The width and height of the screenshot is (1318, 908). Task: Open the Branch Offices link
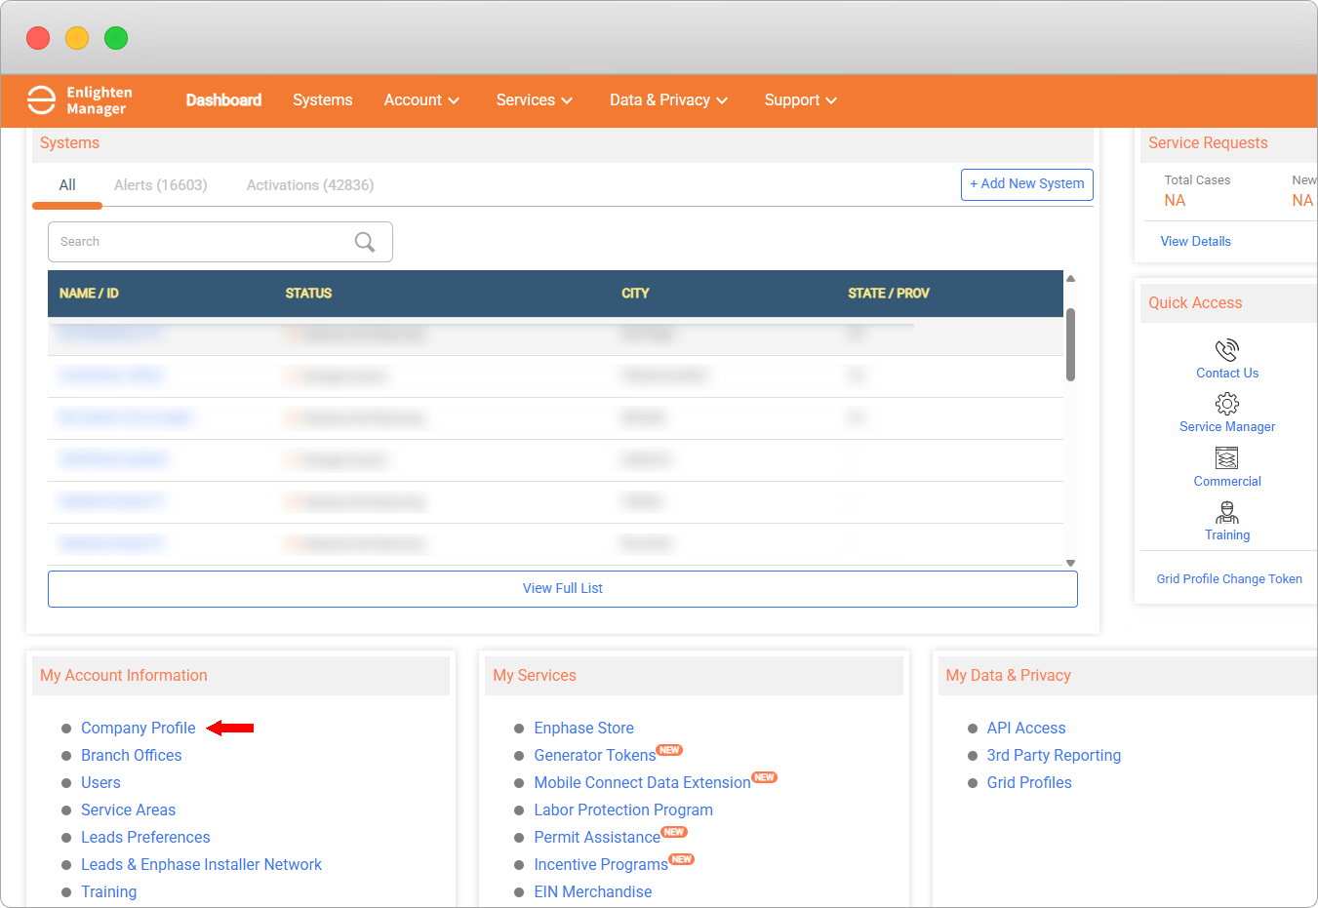click(132, 756)
